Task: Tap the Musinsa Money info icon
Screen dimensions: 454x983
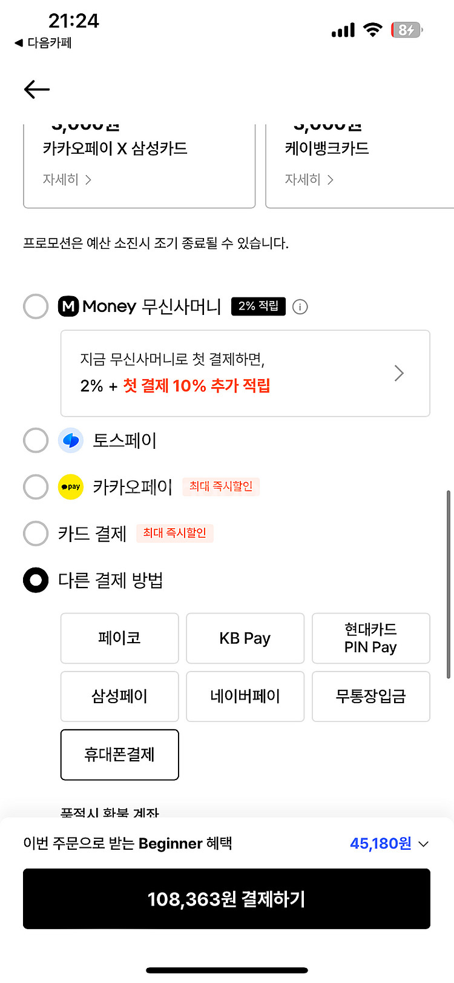Action: (300, 307)
